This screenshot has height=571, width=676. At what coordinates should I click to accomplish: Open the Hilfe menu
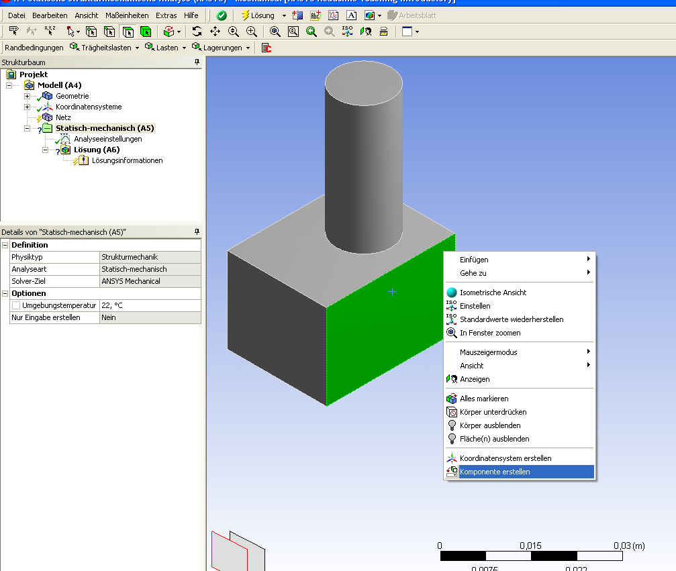click(191, 15)
